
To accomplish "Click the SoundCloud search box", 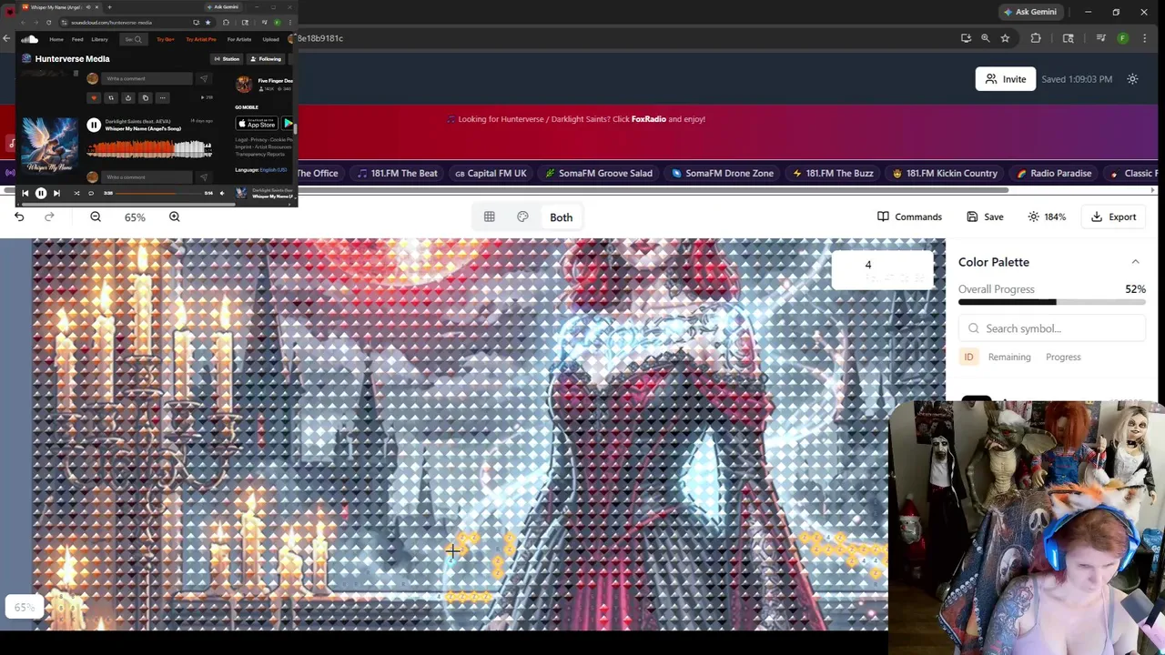I will [133, 39].
